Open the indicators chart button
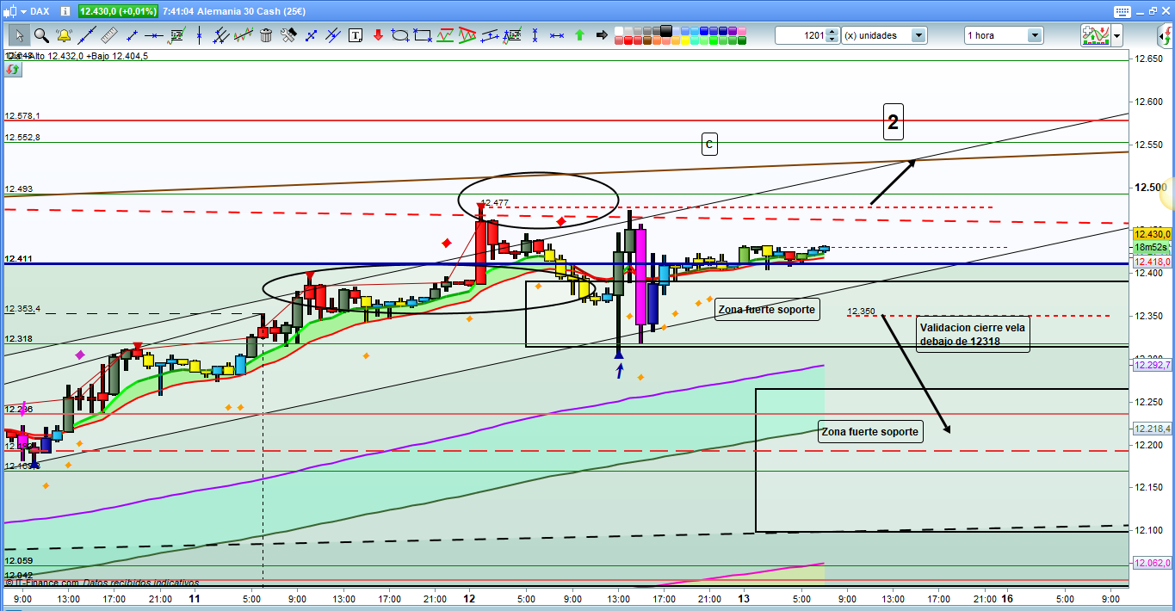 click(x=1094, y=35)
